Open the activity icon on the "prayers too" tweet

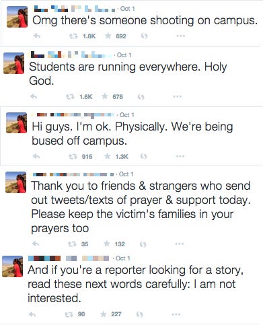pyautogui.click(x=143, y=244)
